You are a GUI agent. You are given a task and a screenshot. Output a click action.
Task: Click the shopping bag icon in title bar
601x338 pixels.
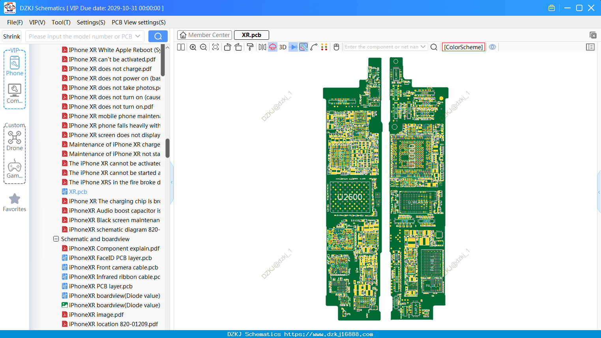(x=552, y=8)
